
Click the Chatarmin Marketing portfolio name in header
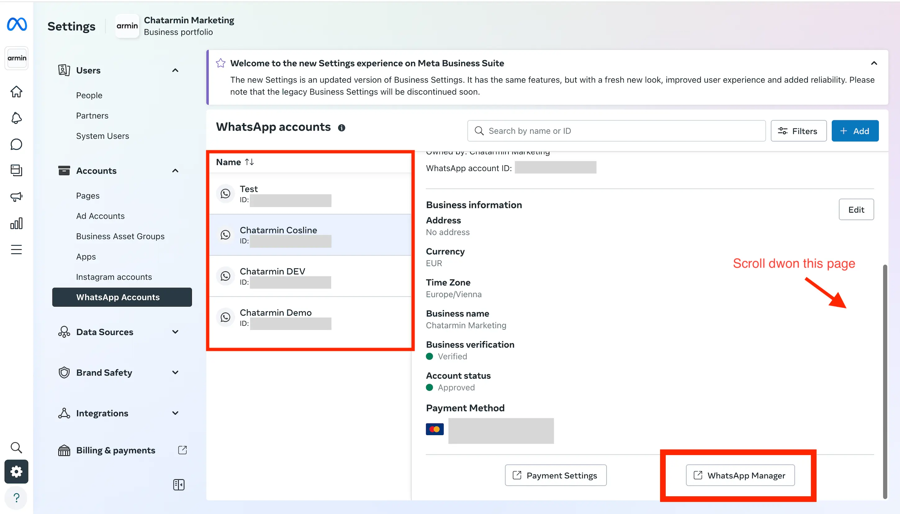(x=189, y=20)
